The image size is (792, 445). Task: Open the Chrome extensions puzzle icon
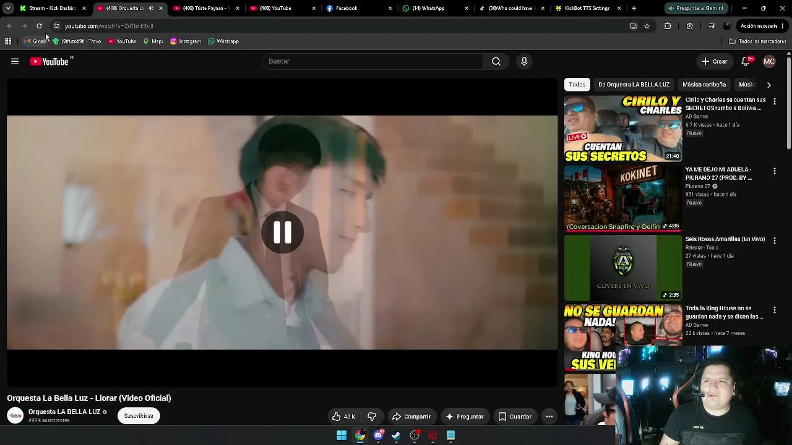click(668, 26)
